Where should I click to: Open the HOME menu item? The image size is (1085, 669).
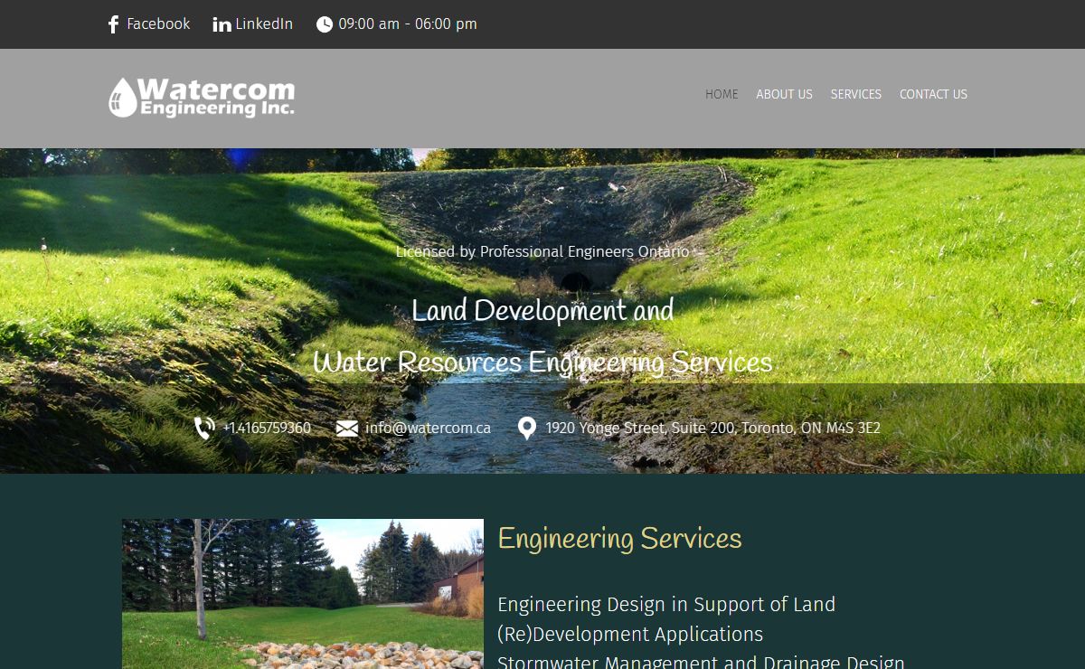coord(722,94)
